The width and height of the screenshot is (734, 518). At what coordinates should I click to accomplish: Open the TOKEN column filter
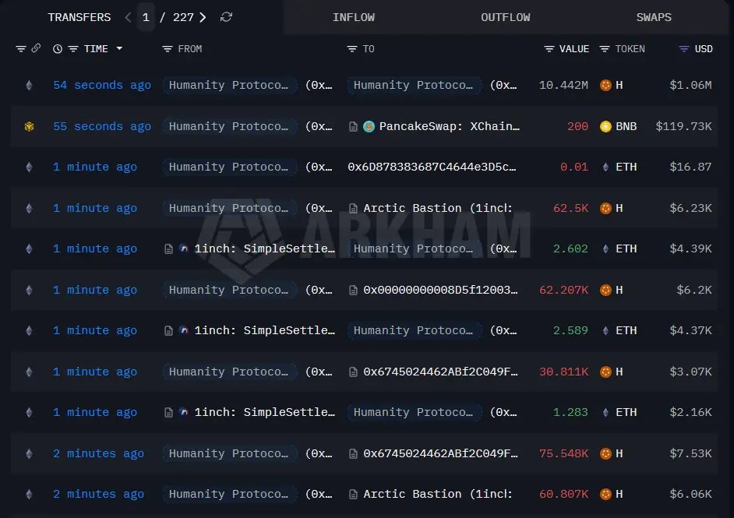click(605, 48)
